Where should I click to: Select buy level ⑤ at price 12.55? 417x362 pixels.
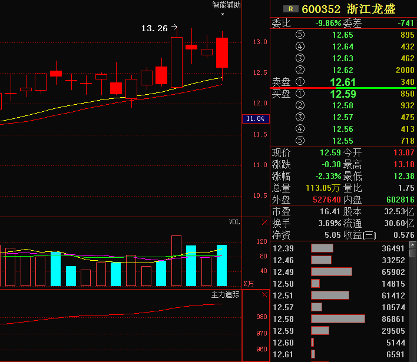pos(343,141)
